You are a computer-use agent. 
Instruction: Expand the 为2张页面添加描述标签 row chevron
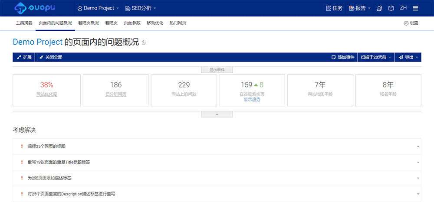[418, 178]
